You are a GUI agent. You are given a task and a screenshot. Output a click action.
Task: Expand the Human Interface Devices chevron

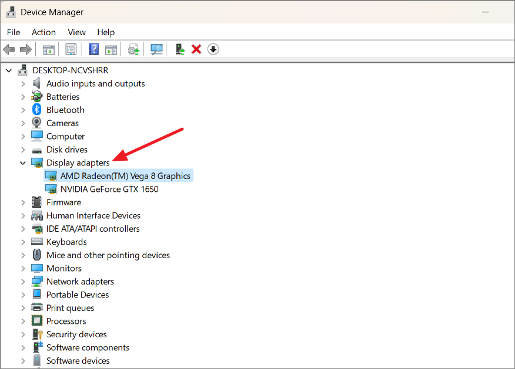pos(23,216)
